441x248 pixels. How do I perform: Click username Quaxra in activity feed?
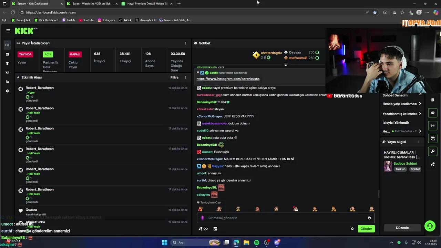click(31, 210)
